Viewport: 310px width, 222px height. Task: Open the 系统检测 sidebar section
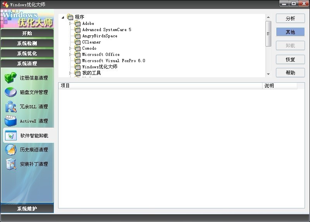click(27, 43)
